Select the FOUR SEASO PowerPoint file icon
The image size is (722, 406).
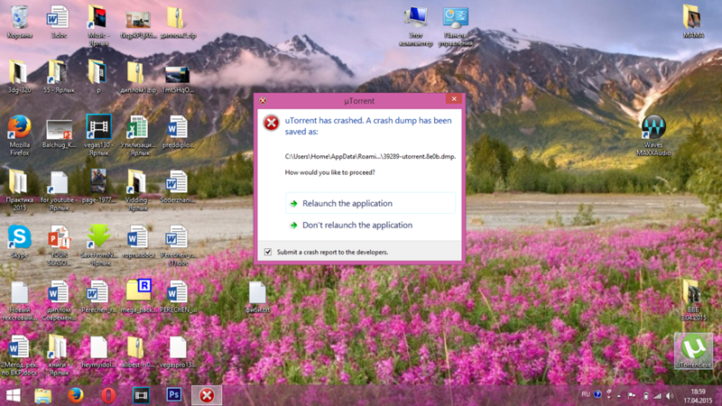click(x=59, y=245)
